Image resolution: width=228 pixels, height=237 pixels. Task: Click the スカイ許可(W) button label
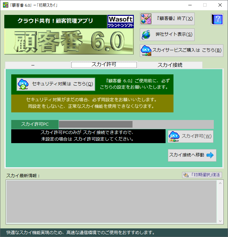pos(197,136)
